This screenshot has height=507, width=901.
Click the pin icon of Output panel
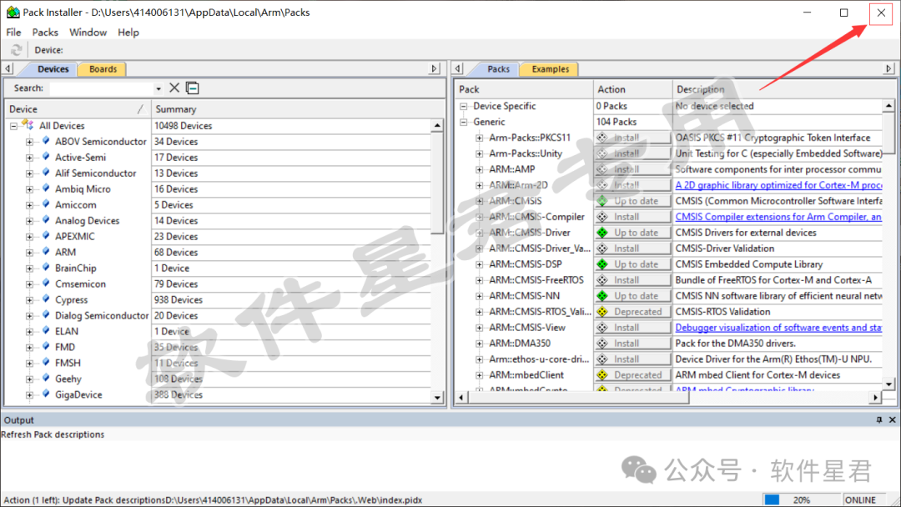[879, 419]
